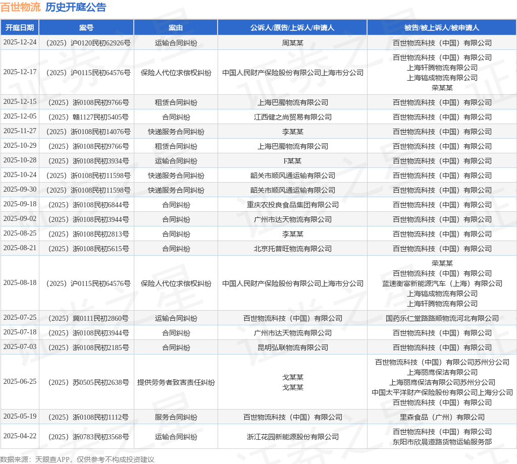The width and height of the screenshot is (517, 464).
Task: Click defendant 荣某某 in 2025-12-17 row
Action: pyautogui.click(x=442, y=88)
